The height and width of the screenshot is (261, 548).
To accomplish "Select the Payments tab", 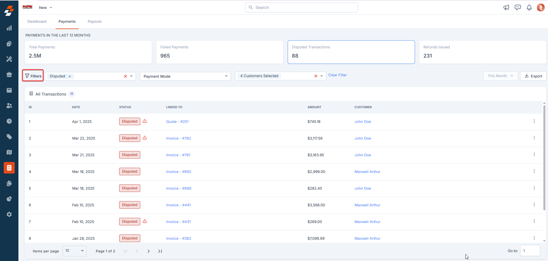I will pyautogui.click(x=67, y=22).
